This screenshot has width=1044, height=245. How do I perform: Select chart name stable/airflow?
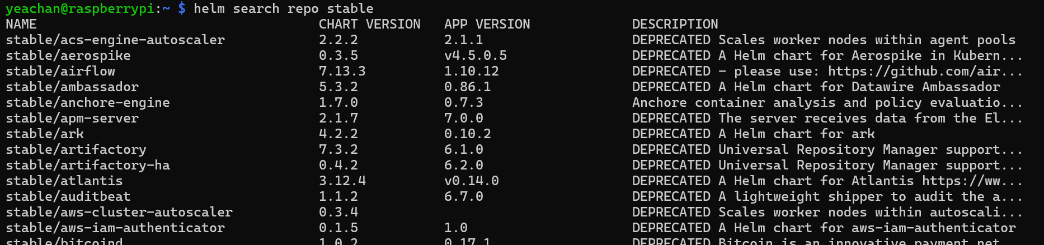point(60,71)
